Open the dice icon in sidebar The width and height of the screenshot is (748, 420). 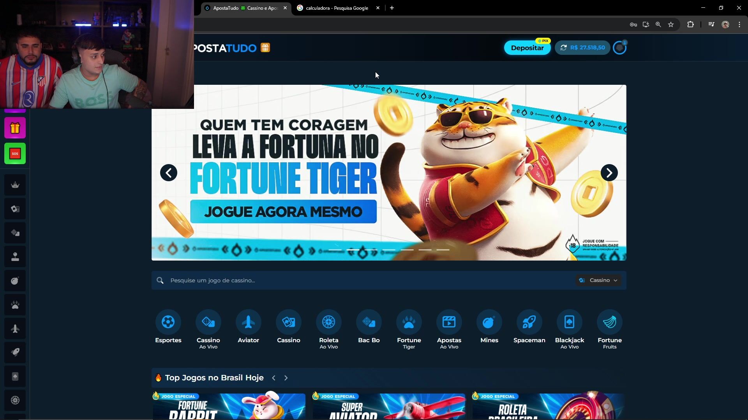pos(15,233)
